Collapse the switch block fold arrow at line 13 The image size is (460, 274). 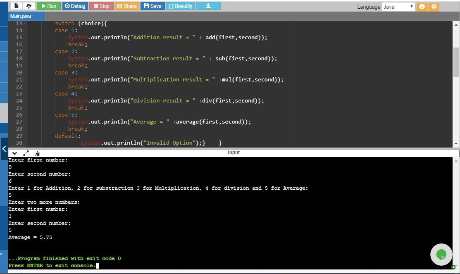[x=25, y=23]
